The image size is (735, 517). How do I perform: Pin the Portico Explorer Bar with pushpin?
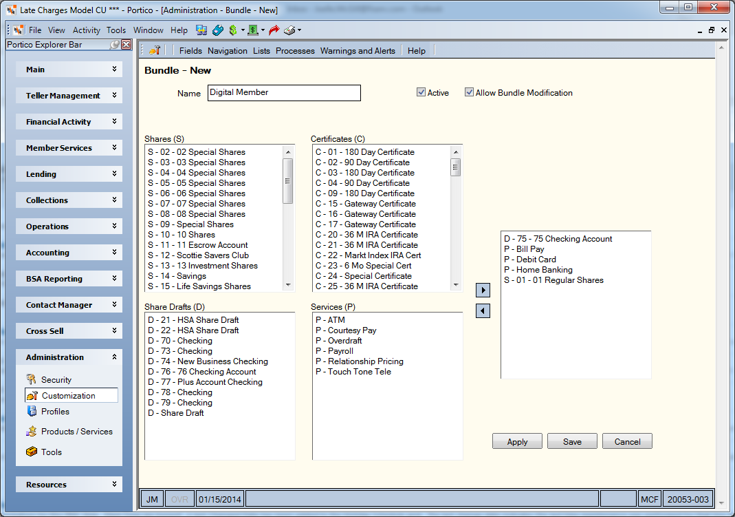click(114, 45)
